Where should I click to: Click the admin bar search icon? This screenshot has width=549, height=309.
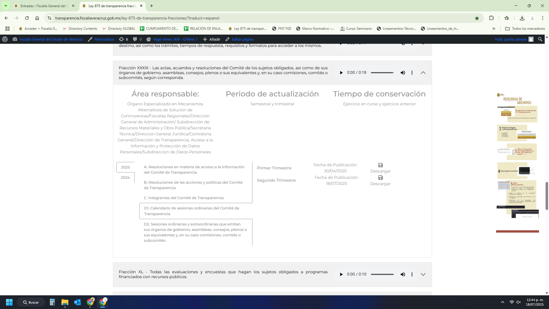[x=540, y=39]
